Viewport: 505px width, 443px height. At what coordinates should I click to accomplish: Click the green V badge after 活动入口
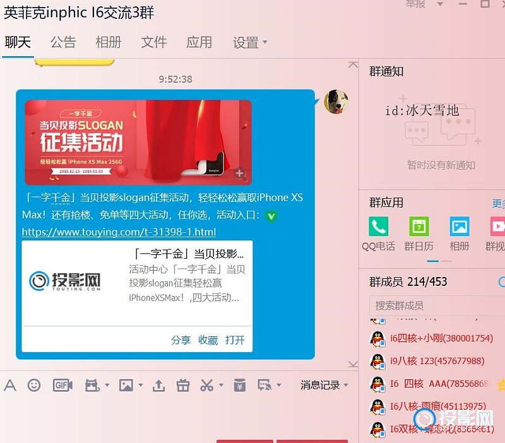[x=271, y=216]
